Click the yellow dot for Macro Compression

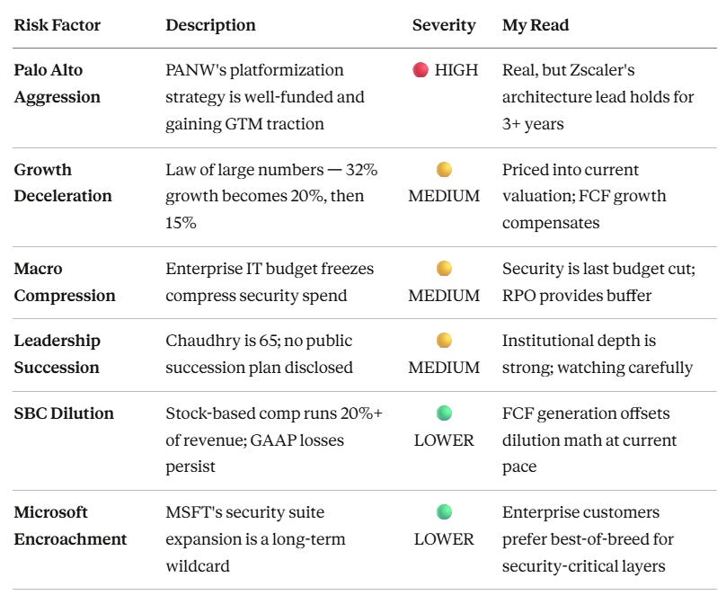444,268
